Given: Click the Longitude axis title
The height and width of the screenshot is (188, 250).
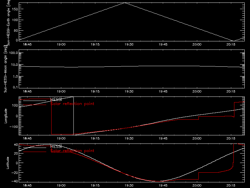Looking at the screenshot, I should 6,116.
